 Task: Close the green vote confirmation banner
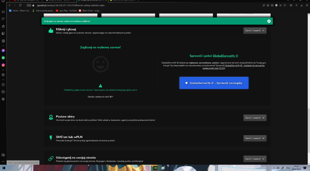click(x=269, y=21)
